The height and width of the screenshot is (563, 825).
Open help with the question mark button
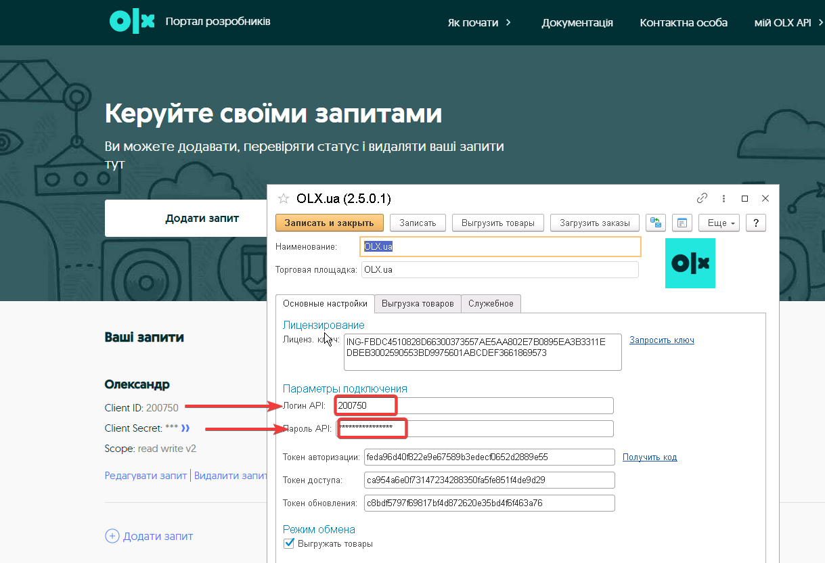pos(755,223)
